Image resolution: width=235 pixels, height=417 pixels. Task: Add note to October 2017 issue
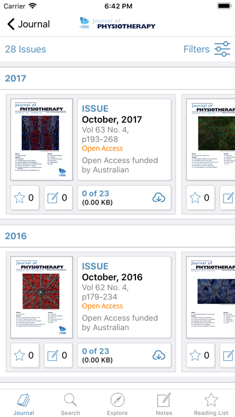pos(58,198)
